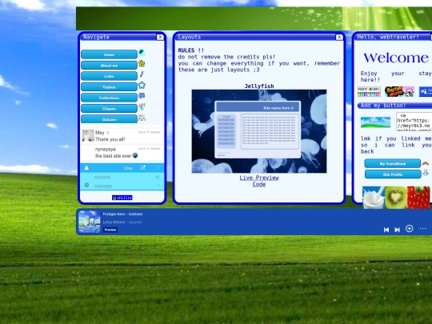
Task: Click the Rhythm Heaven badge
Action: click(x=399, y=92)
